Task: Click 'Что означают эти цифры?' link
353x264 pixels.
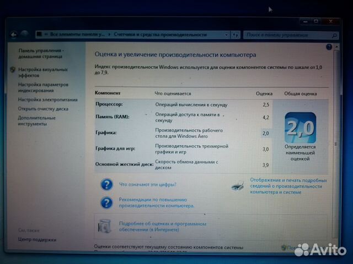Action: coord(148,185)
